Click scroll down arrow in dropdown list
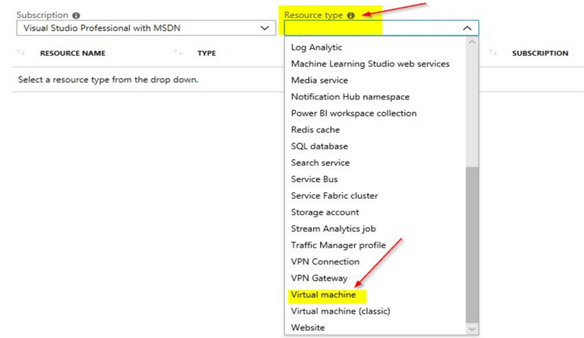The image size is (584, 338). pos(471,328)
